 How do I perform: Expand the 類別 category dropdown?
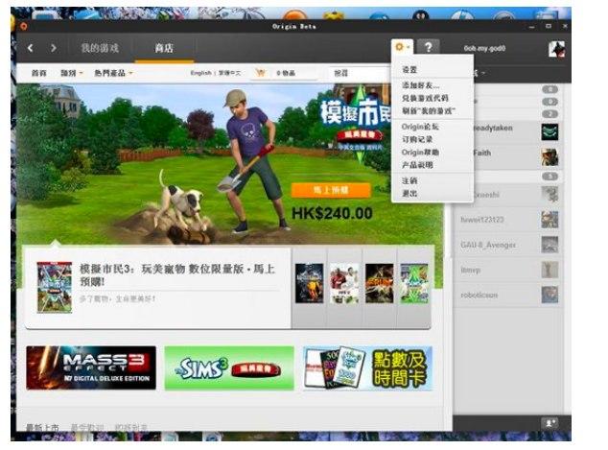[70, 73]
